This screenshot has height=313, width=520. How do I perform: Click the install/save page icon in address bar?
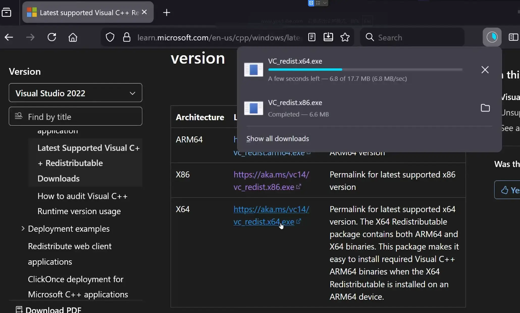click(328, 37)
